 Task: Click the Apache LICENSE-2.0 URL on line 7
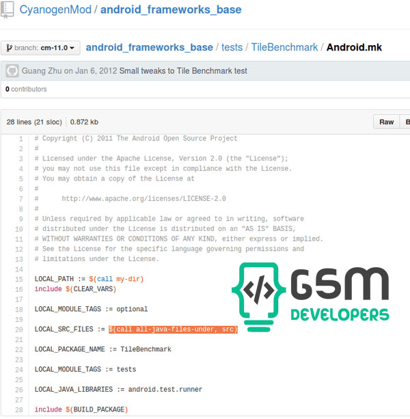click(x=143, y=199)
